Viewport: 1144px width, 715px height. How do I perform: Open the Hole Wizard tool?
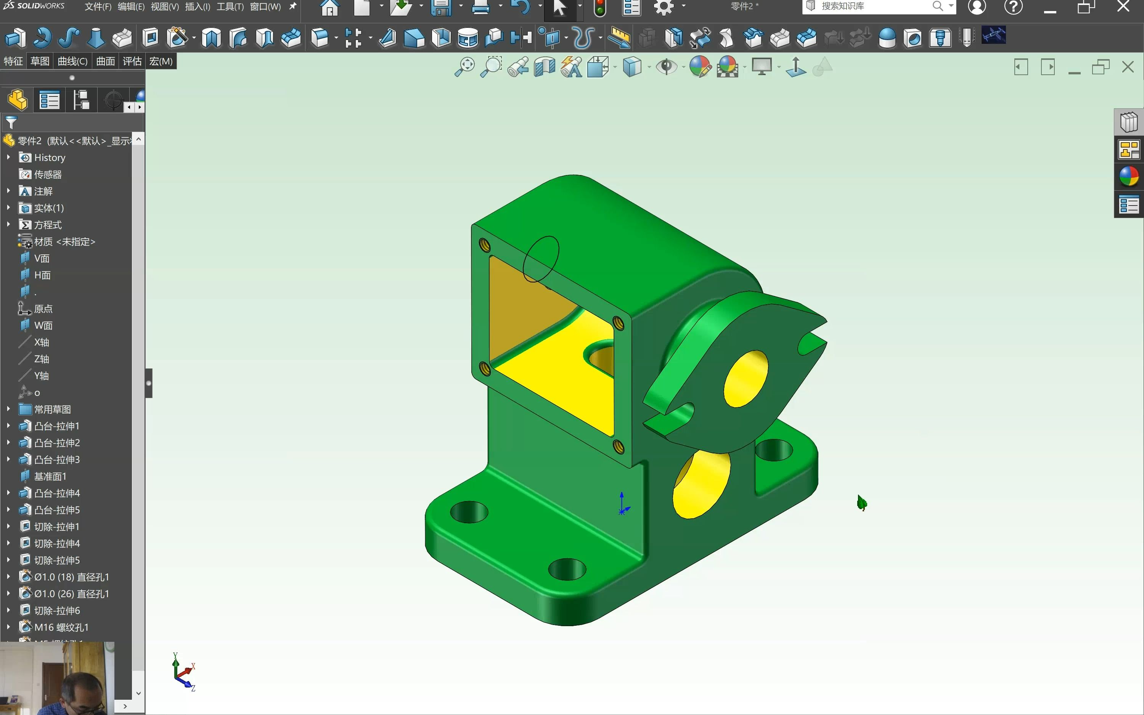point(177,38)
